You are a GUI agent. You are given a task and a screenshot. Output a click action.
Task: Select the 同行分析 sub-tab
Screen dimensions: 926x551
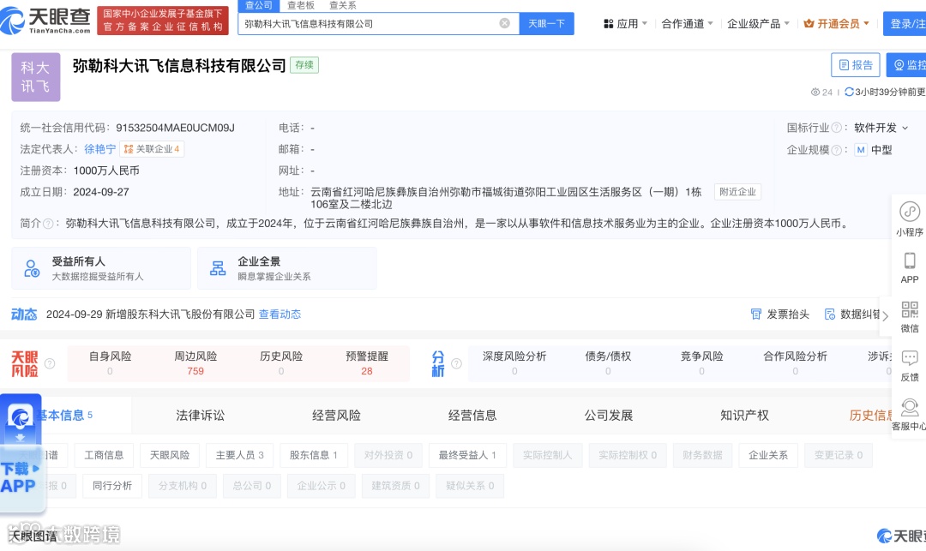pos(112,486)
